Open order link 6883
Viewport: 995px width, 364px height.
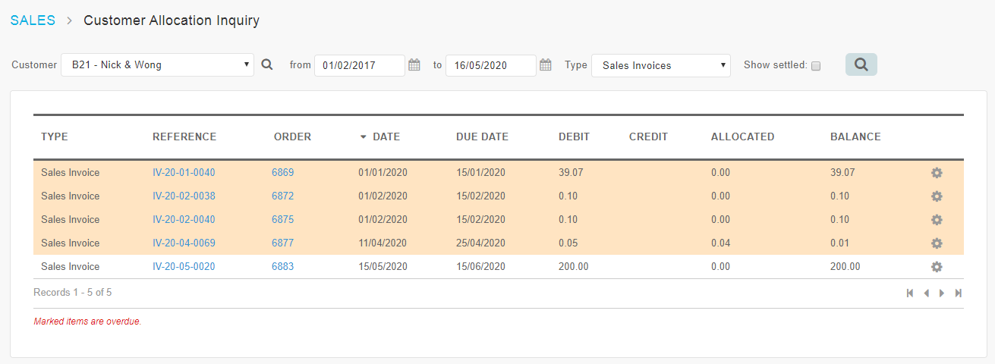click(x=283, y=267)
